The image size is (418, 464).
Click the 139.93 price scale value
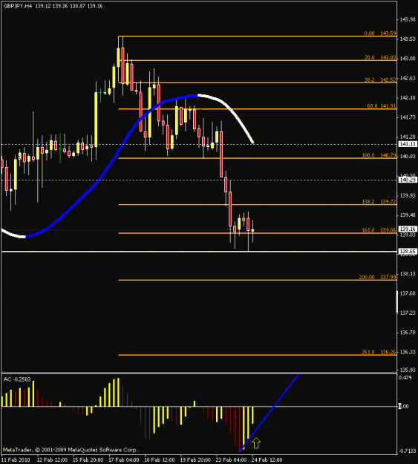408,195
